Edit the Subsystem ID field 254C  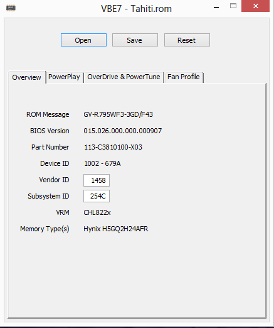97,196
